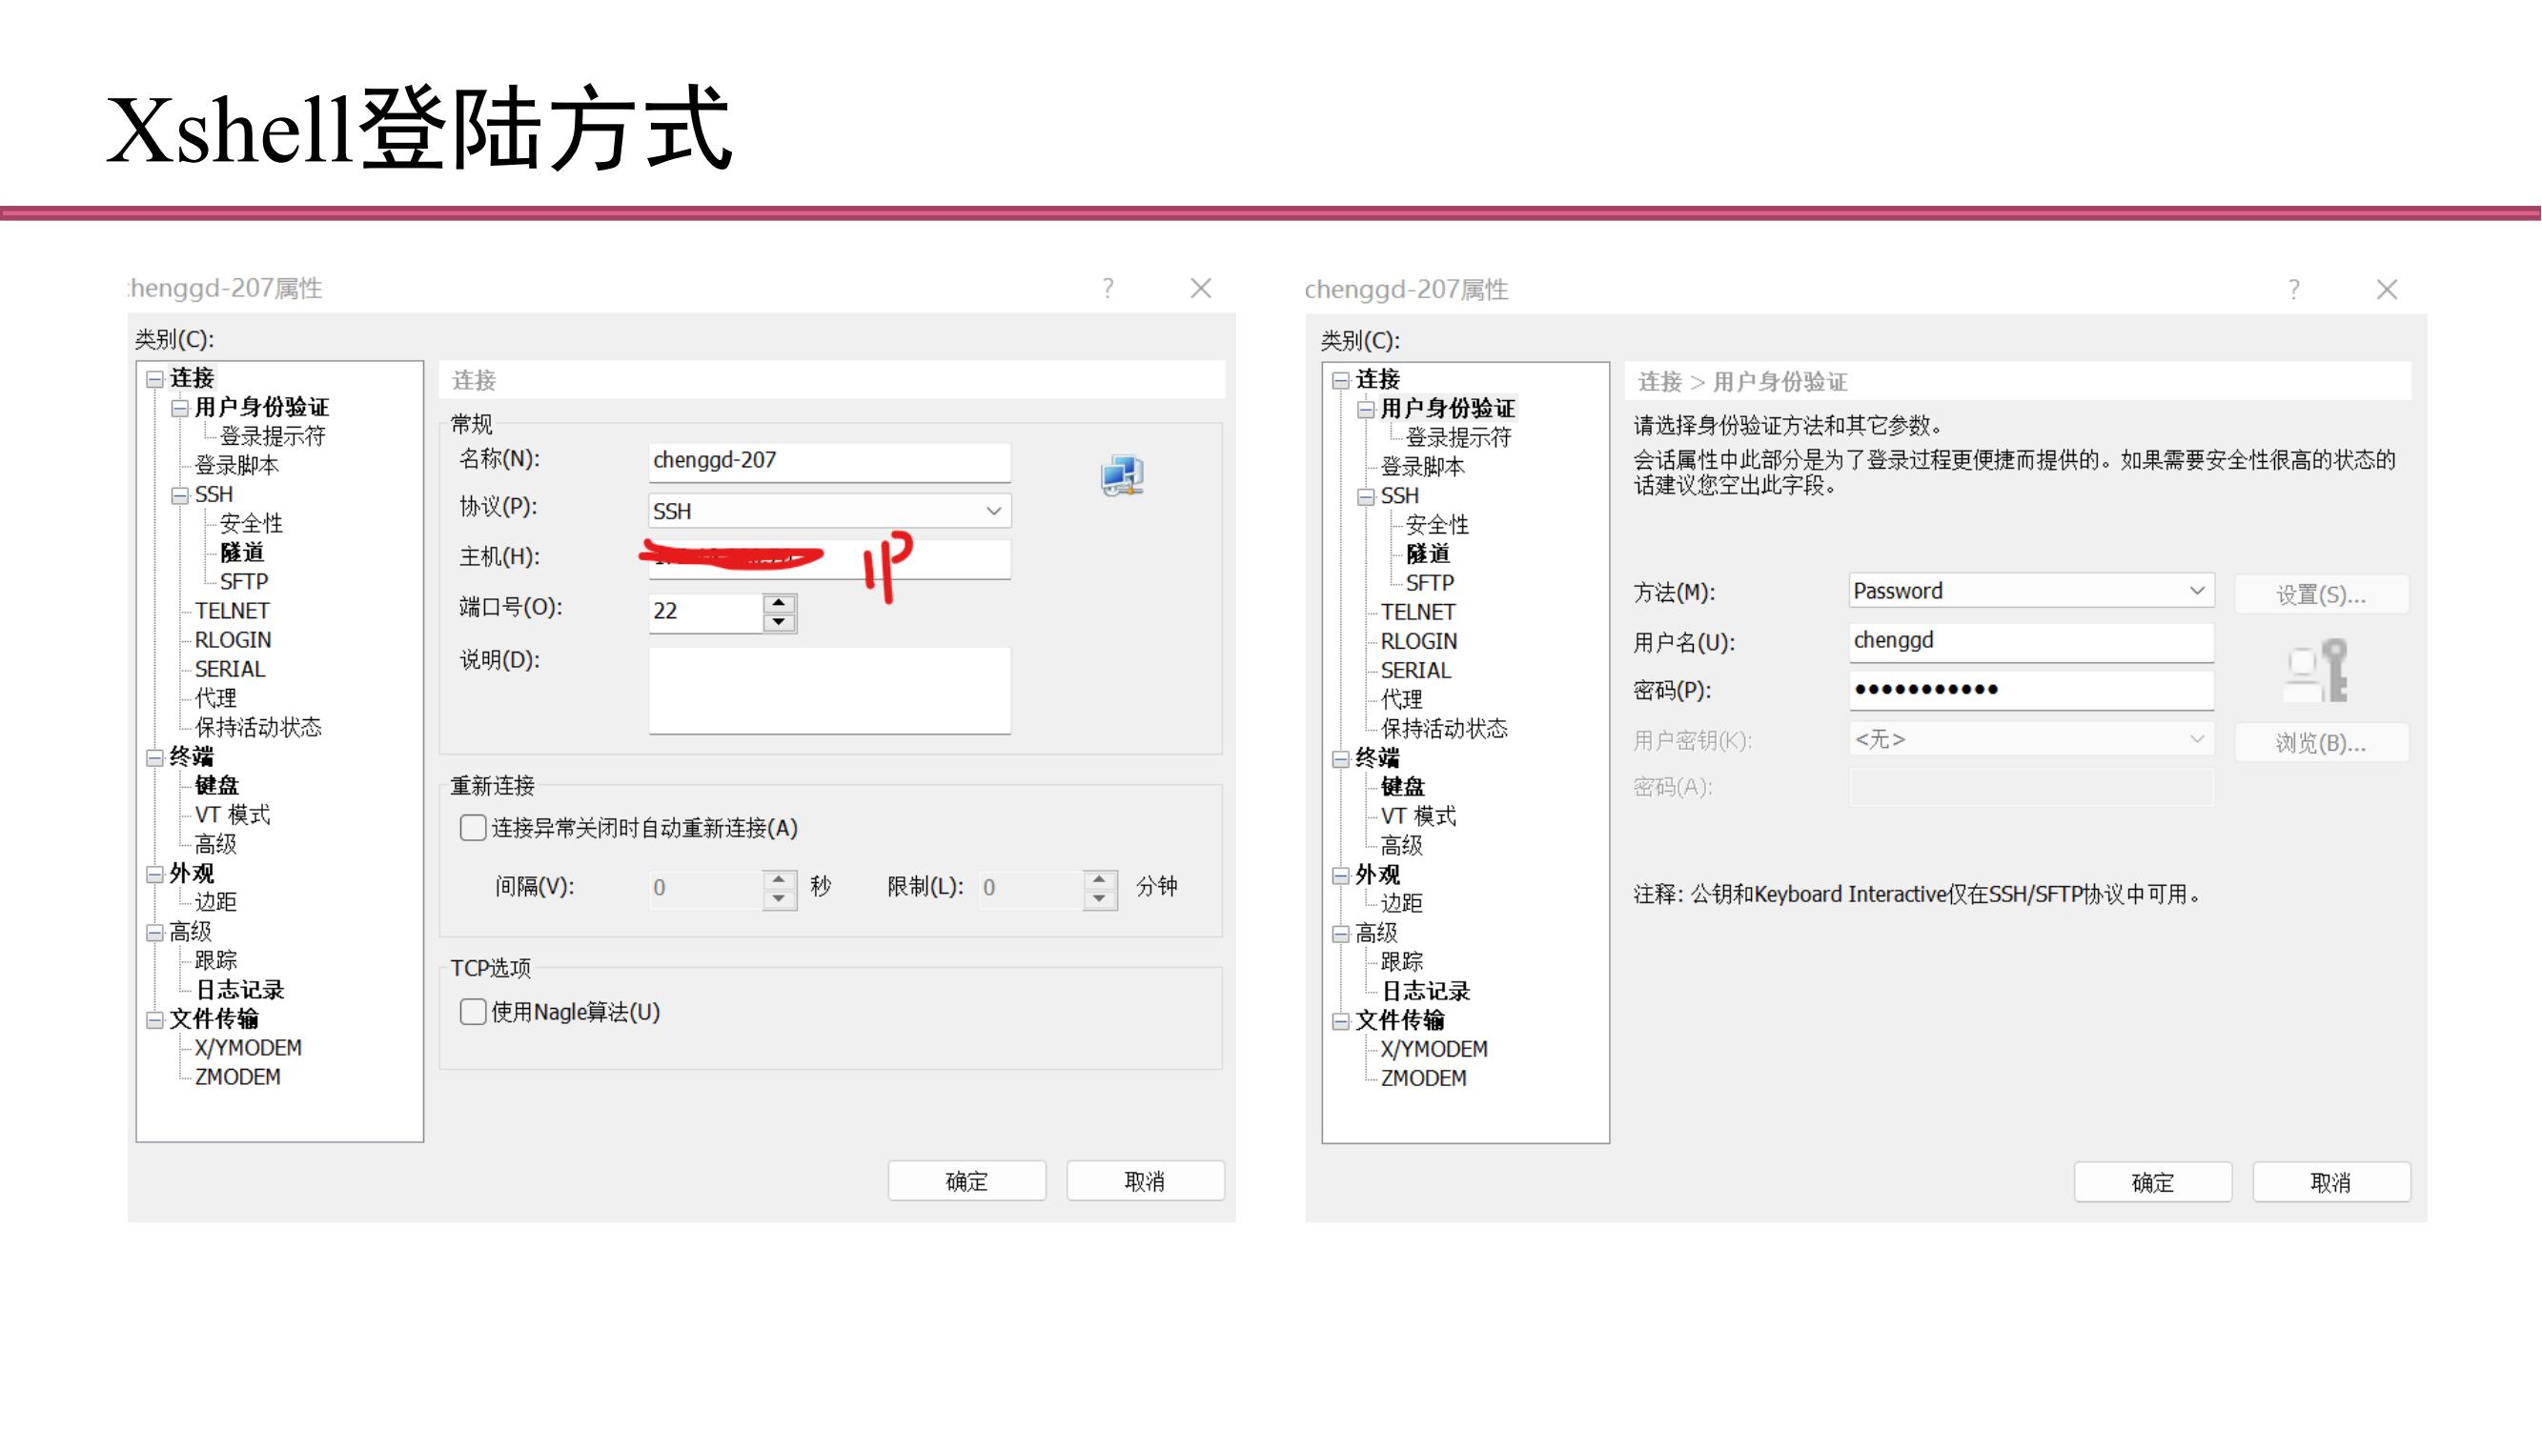Decrease the reconnect limit spinner value
Image resolution: width=2542 pixels, height=1429 pixels.
pos(1099,897)
